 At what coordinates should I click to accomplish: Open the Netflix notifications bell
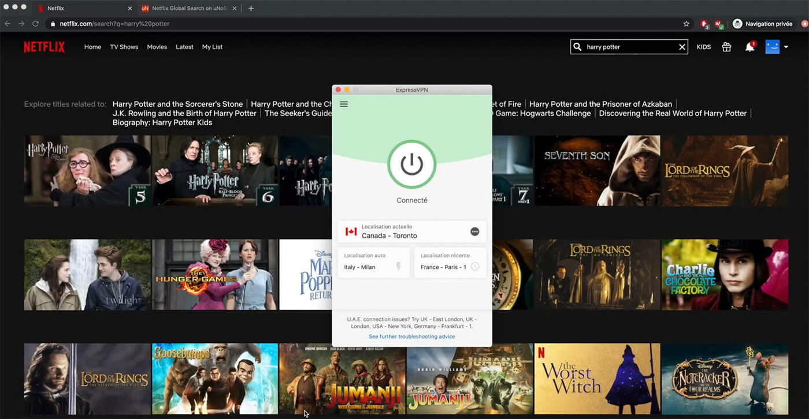750,47
